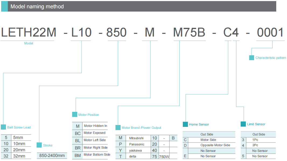This screenshot has width=287, height=161.
Task: Click the Model naming method heading
Action: click(x=37, y=6)
